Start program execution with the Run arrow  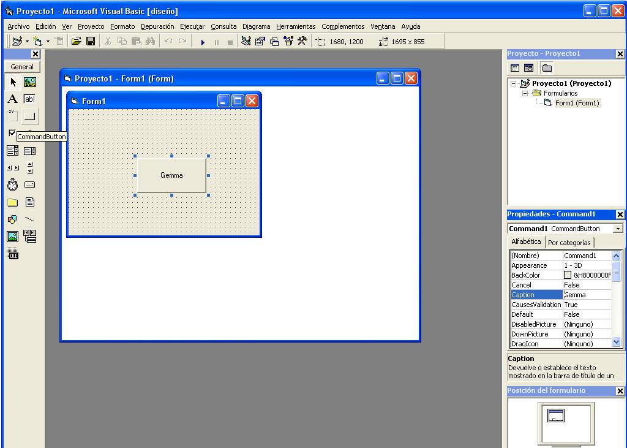pyautogui.click(x=203, y=41)
